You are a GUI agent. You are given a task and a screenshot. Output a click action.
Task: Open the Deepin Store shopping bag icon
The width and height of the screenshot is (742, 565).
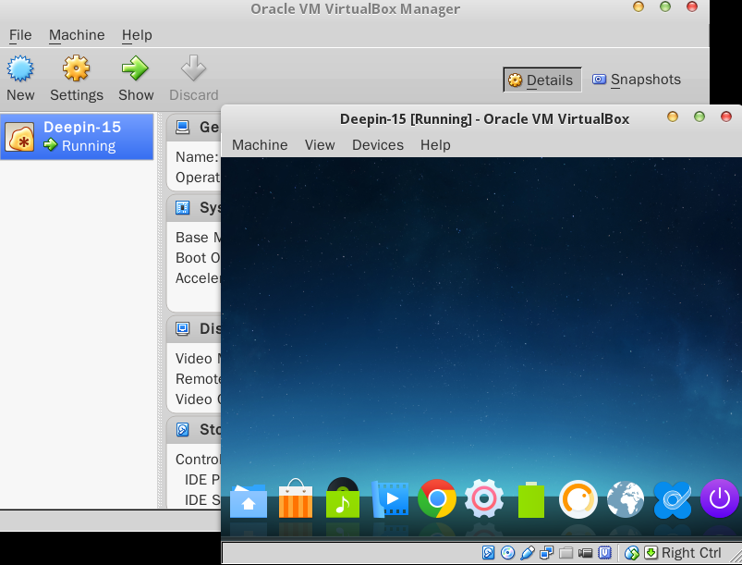click(x=296, y=498)
